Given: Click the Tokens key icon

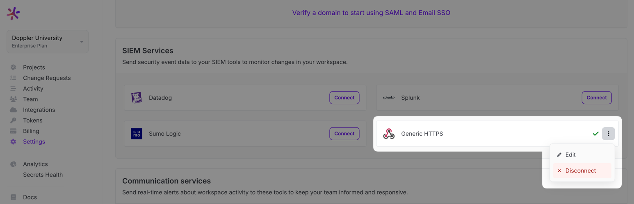Looking at the screenshot, I should pyautogui.click(x=13, y=121).
